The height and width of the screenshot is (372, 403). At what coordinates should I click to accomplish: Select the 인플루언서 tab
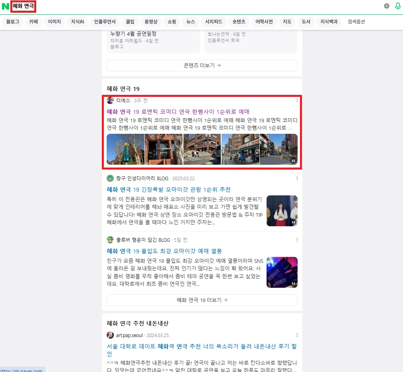105,22
